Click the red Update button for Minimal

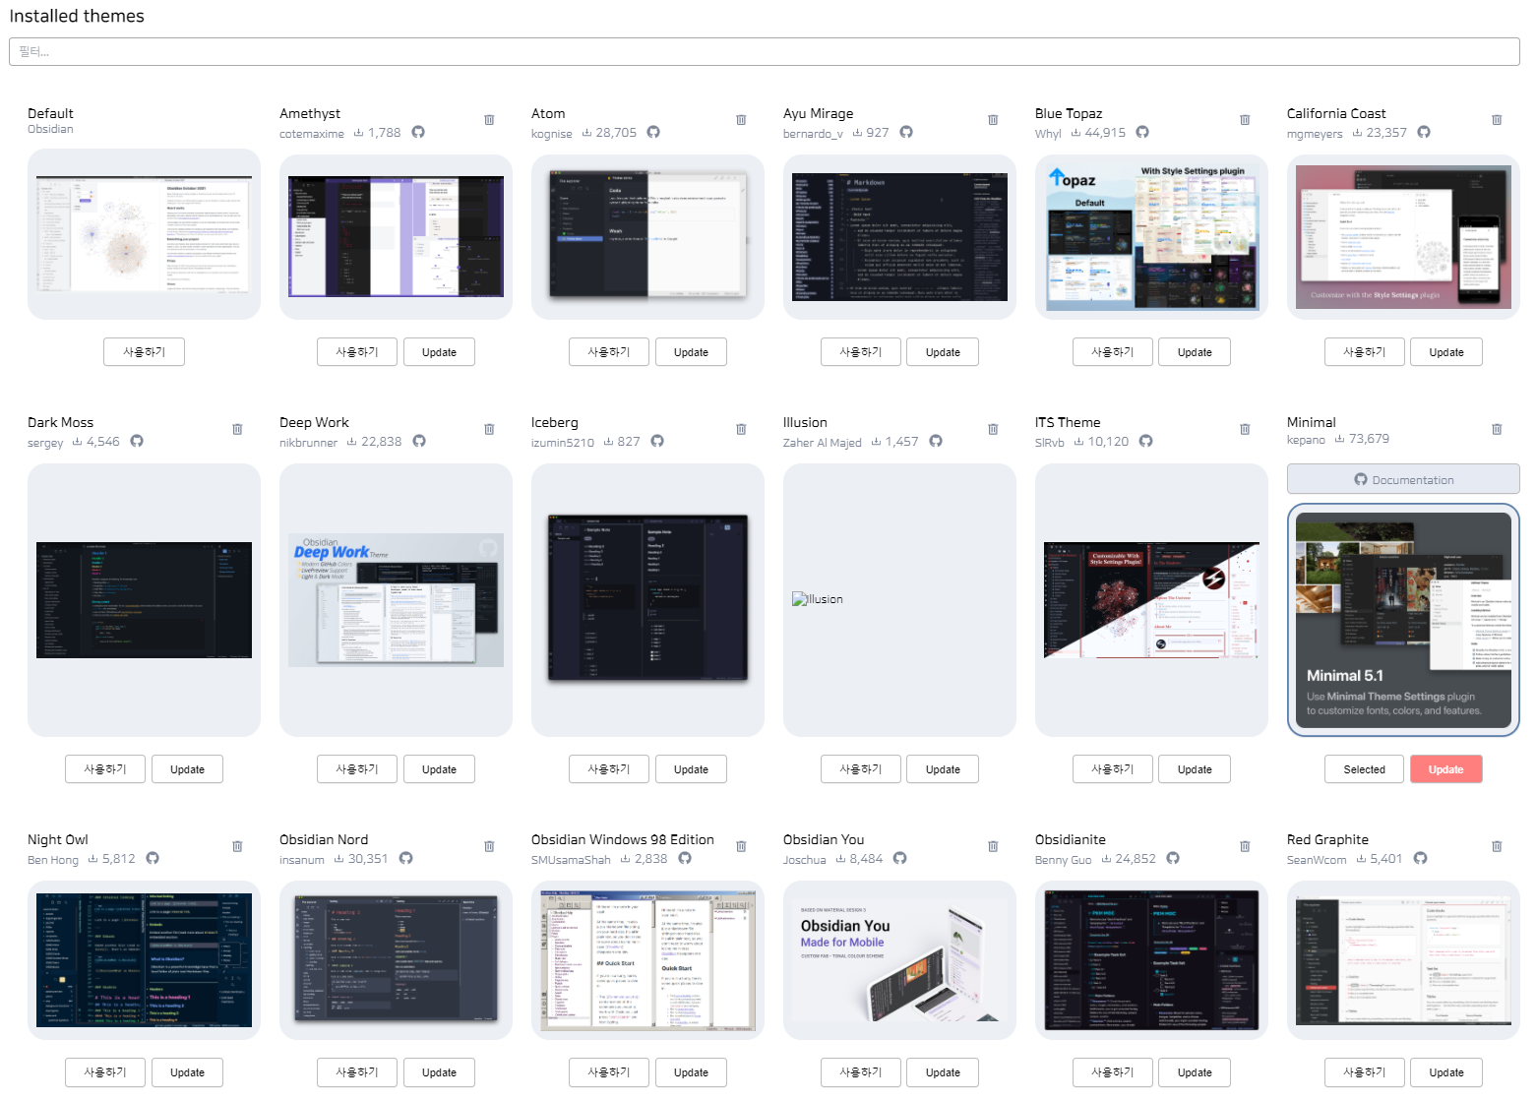point(1446,769)
